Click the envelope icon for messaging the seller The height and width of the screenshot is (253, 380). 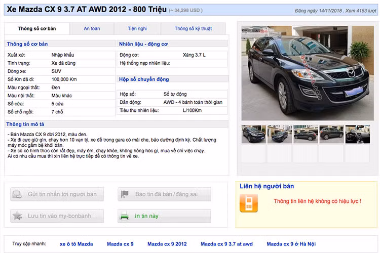17,194
